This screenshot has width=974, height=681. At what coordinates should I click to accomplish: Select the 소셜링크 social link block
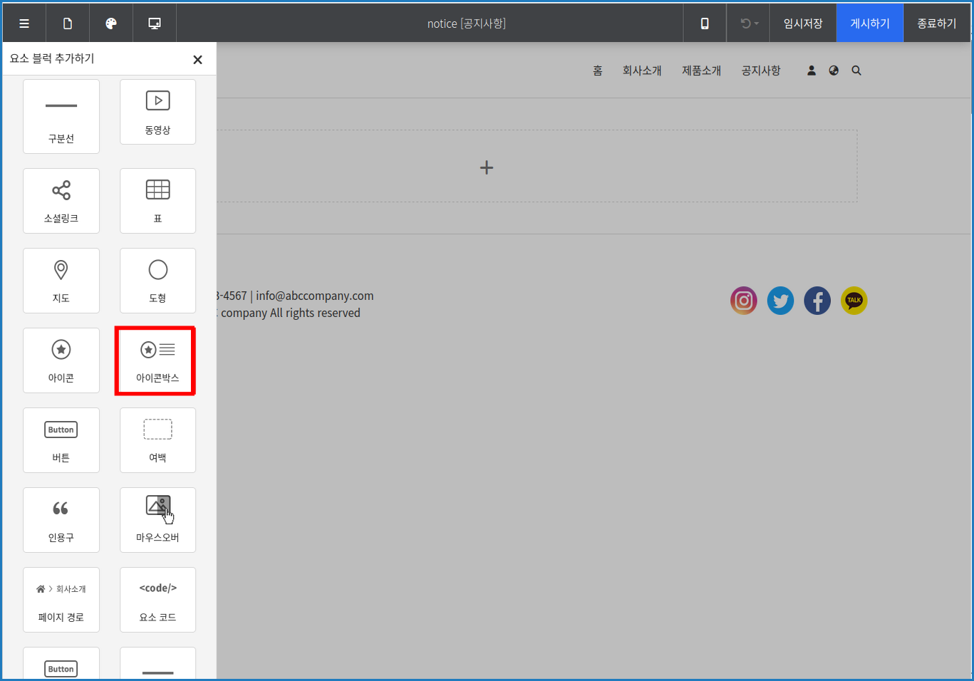click(61, 200)
